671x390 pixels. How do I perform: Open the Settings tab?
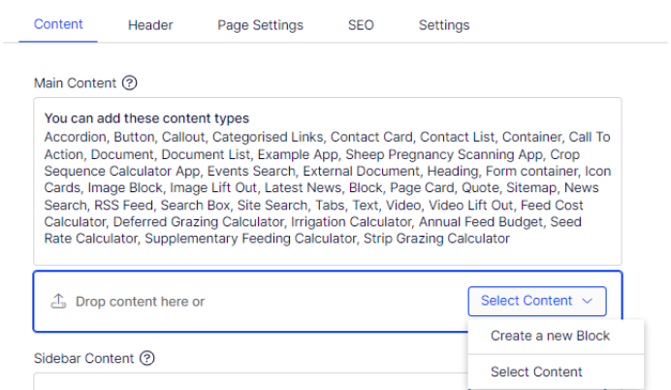[x=444, y=25]
